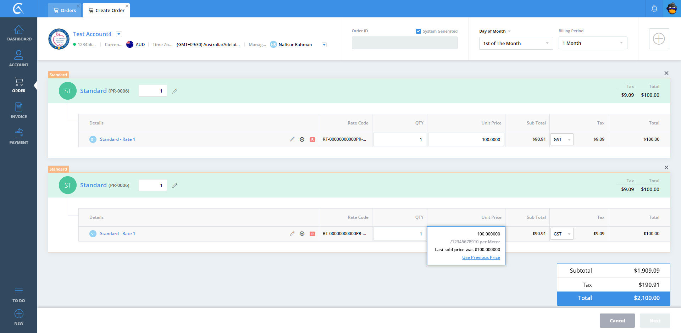Select the Create Order tab
681x333 pixels.
(x=106, y=10)
